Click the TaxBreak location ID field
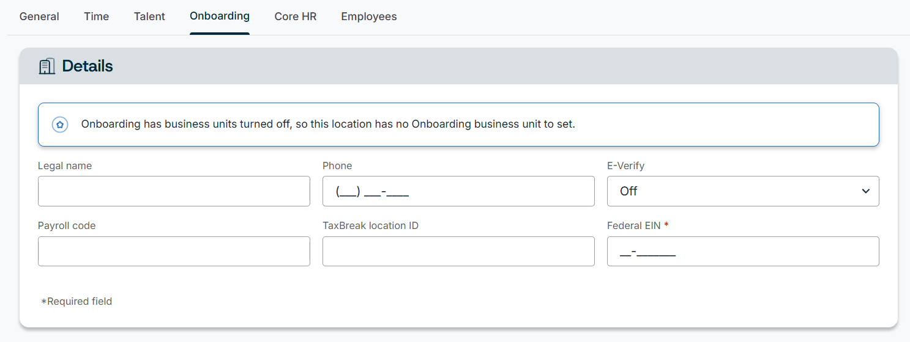The width and height of the screenshot is (910, 342). click(458, 251)
